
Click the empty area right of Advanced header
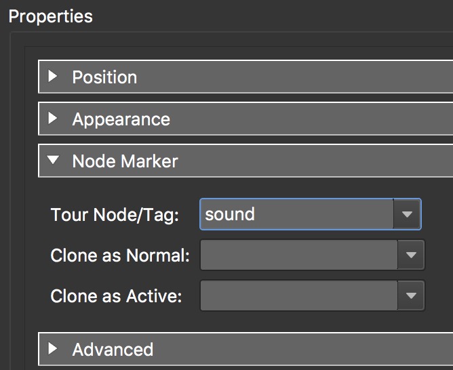click(x=305, y=350)
